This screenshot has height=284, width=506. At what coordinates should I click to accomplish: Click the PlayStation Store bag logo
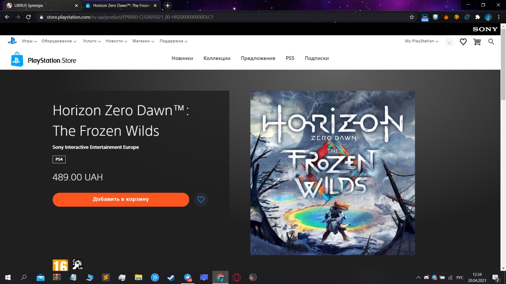coord(17,59)
